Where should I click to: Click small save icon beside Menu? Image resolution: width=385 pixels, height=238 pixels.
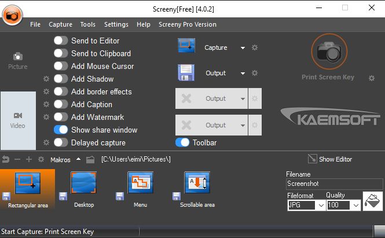coord(120,196)
